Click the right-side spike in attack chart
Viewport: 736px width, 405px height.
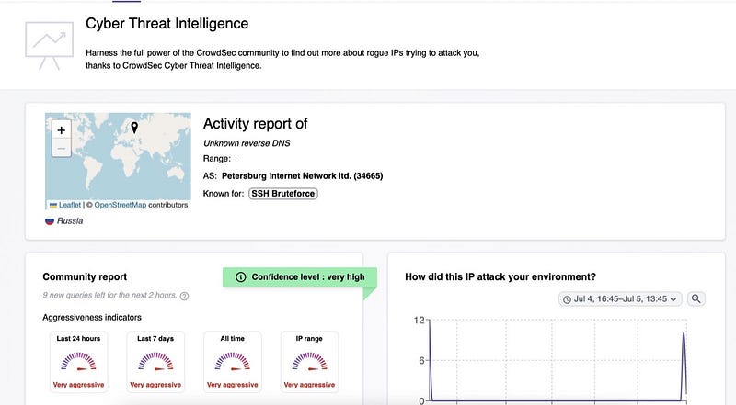click(x=684, y=365)
